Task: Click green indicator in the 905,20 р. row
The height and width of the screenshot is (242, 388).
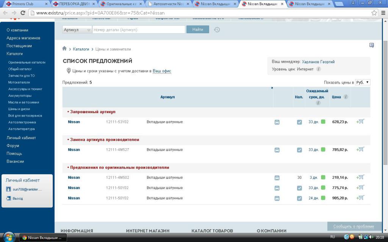Action: pos(323,198)
